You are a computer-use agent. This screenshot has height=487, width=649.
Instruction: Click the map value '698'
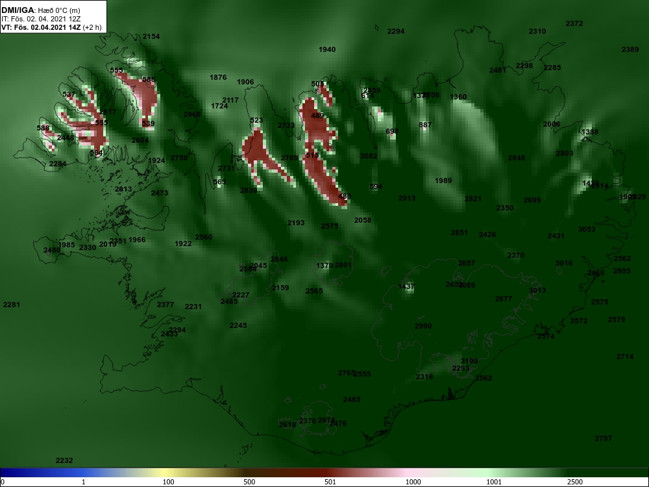[392, 131]
